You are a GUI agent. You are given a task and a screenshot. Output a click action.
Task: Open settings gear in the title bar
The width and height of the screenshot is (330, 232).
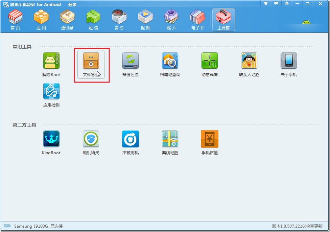287,3
